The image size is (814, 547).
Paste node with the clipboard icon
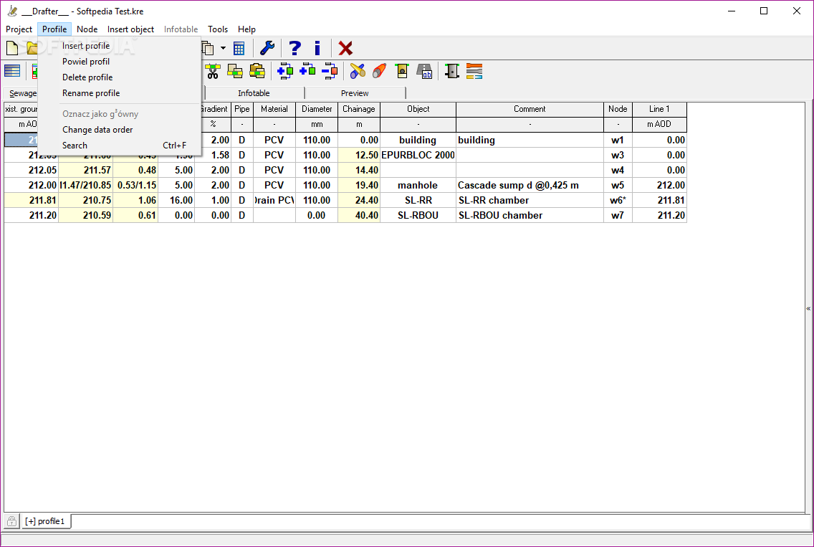pos(257,71)
